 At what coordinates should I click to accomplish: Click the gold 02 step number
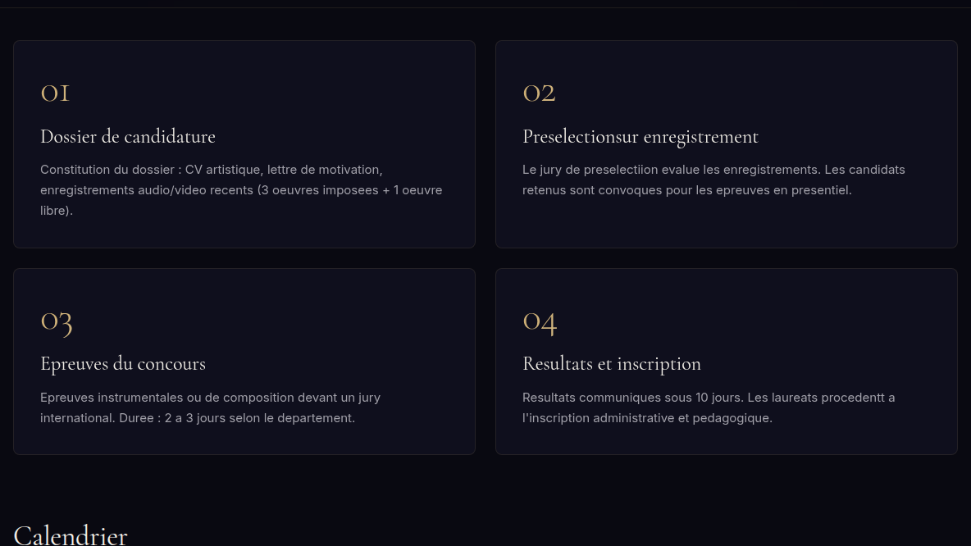coord(539,93)
